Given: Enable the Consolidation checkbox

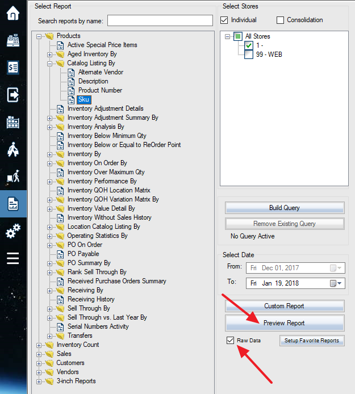Looking at the screenshot, I should click(280, 20).
